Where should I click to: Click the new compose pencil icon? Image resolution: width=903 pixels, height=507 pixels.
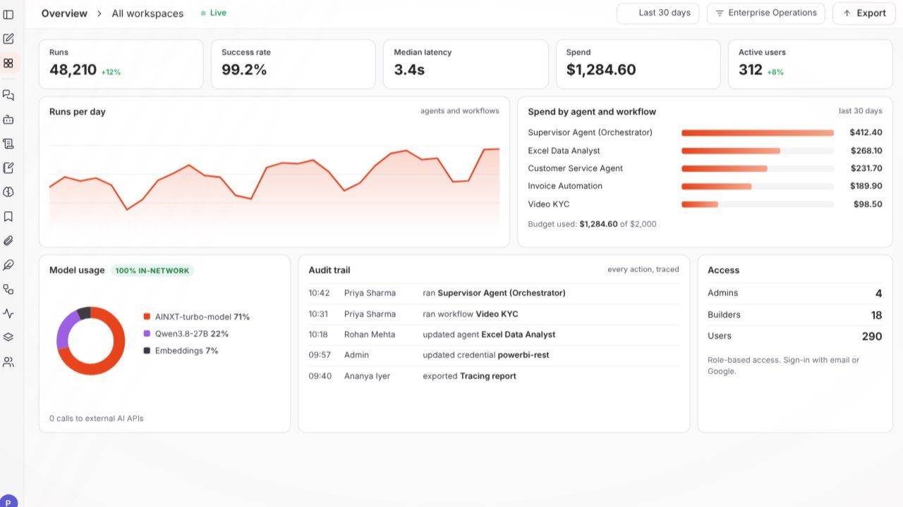(8, 39)
